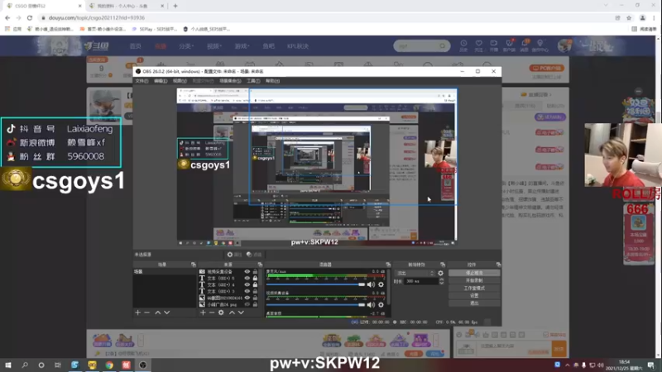
Task: Remove selected source with minus icon
Action: [x=212, y=312]
